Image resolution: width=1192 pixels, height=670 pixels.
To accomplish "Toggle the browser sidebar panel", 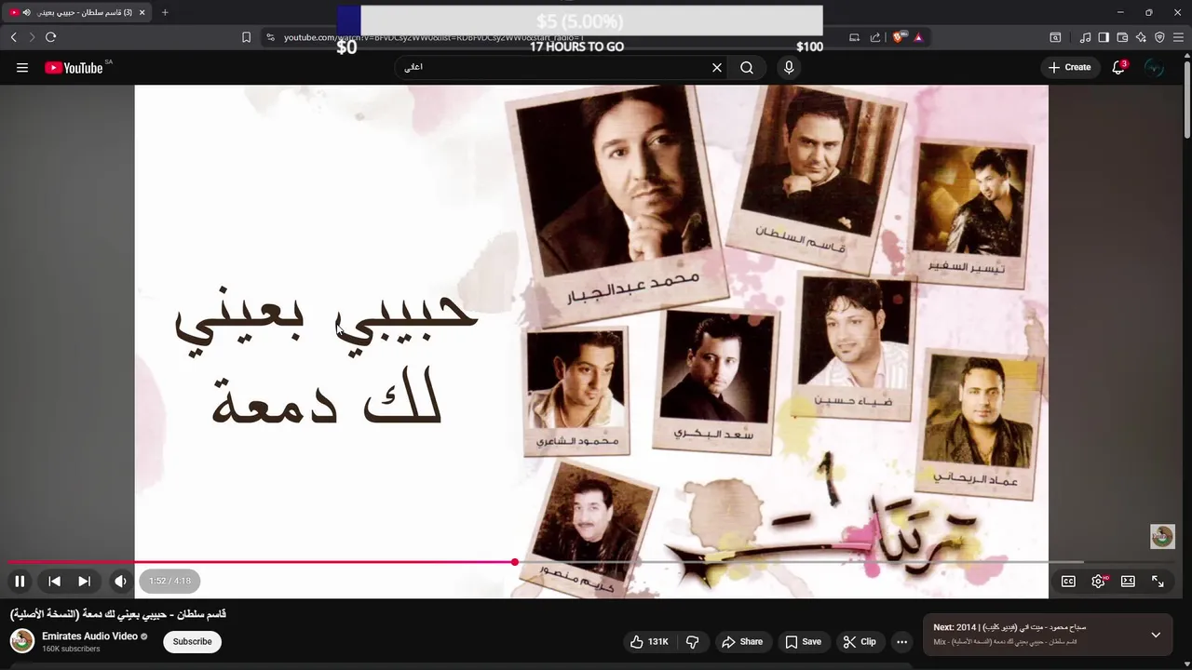I will pos(1104,37).
